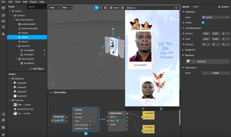Click the Create patch button
This screenshot has height=137, width=231.
(216, 73)
